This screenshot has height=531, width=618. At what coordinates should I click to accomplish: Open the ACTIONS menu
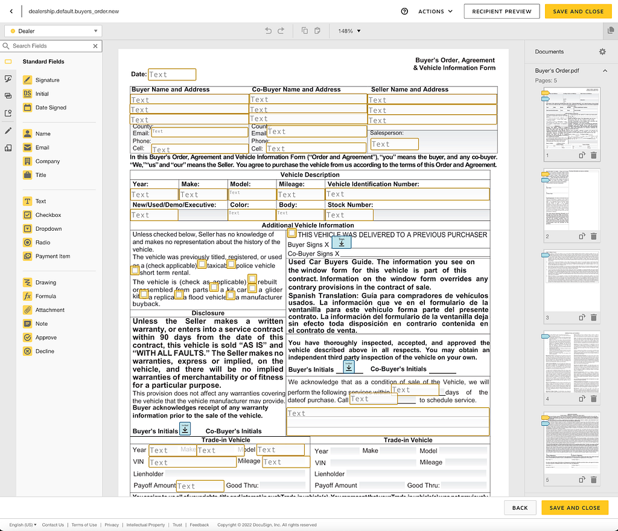[x=436, y=11]
